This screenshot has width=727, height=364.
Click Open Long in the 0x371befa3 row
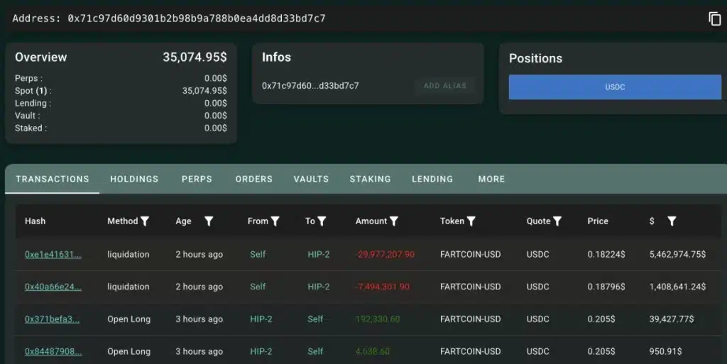click(x=129, y=319)
